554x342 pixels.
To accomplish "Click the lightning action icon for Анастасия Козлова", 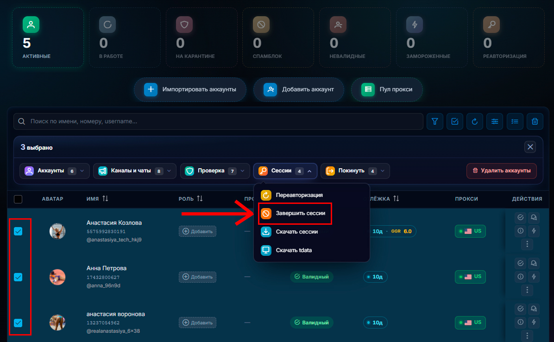I will (x=534, y=231).
